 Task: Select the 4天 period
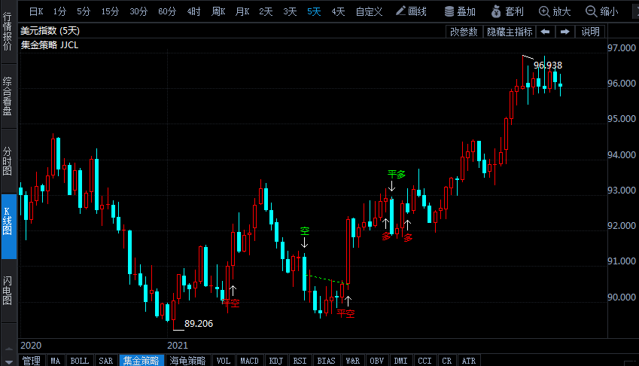[x=338, y=11]
